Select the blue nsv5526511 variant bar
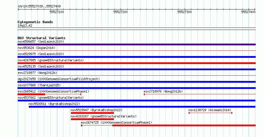The height and width of the screenshot is (137, 264). tap(142, 107)
